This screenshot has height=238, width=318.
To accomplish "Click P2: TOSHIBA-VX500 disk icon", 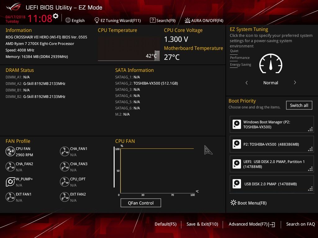I will (x=237, y=144).
